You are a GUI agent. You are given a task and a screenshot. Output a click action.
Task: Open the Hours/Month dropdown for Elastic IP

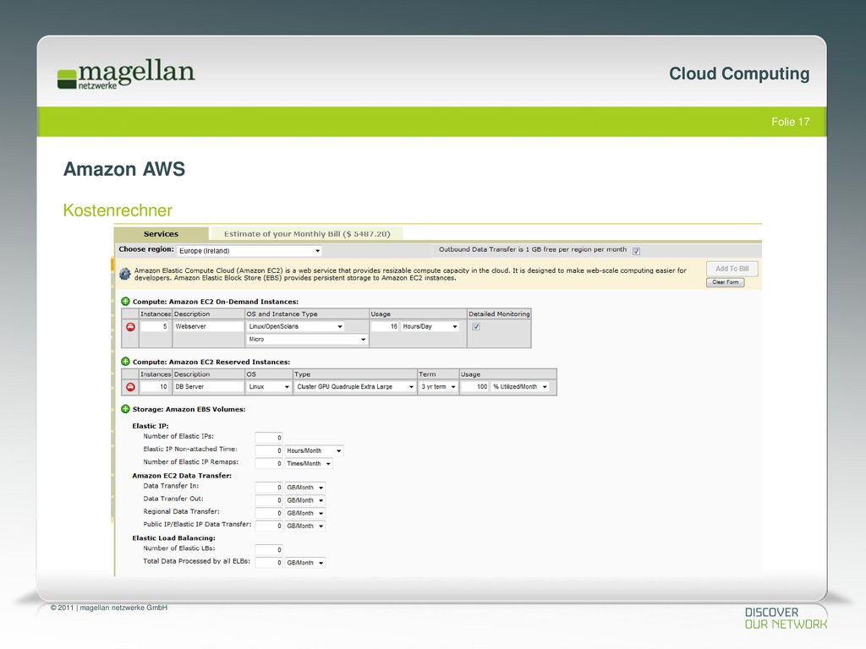[314, 450]
